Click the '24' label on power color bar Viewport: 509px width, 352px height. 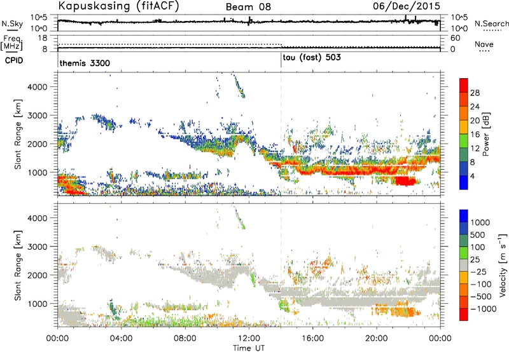click(x=475, y=107)
